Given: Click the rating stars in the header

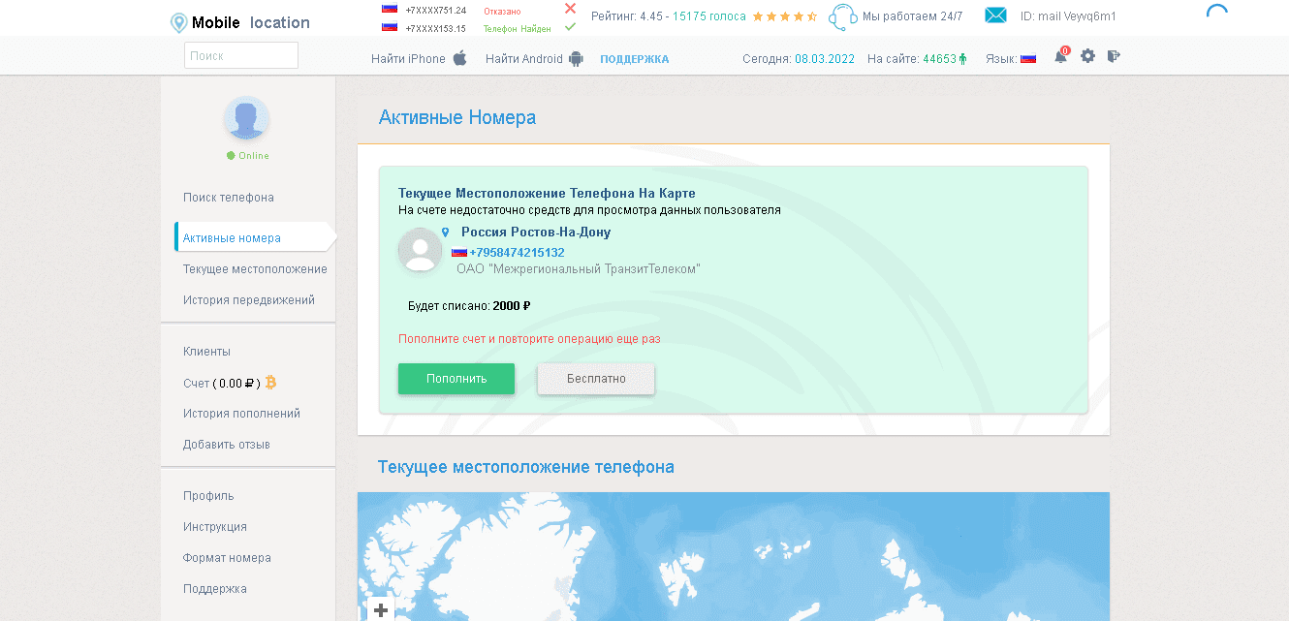Looking at the screenshot, I should [784, 16].
